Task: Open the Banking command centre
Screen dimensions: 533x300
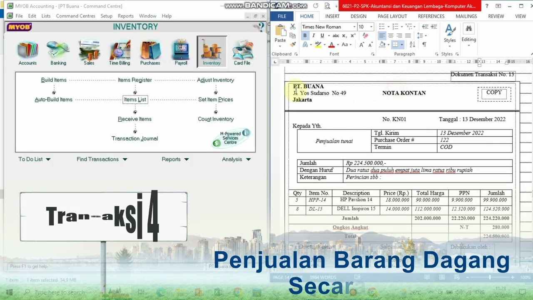Action: click(58, 52)
